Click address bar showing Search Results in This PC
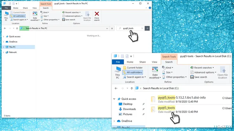234x131 pixels. [64, 28]
